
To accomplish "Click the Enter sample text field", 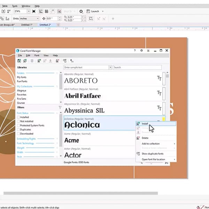I will tap(86, 68).
